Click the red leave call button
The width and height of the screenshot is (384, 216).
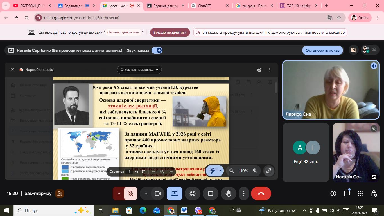click(x=261, y=193)
